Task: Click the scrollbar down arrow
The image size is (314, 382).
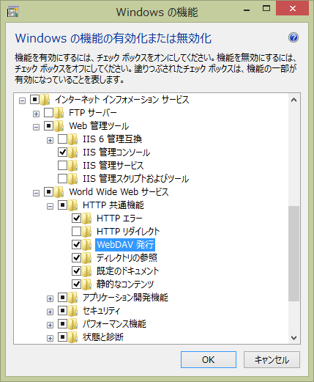Action: click(294, 338)
